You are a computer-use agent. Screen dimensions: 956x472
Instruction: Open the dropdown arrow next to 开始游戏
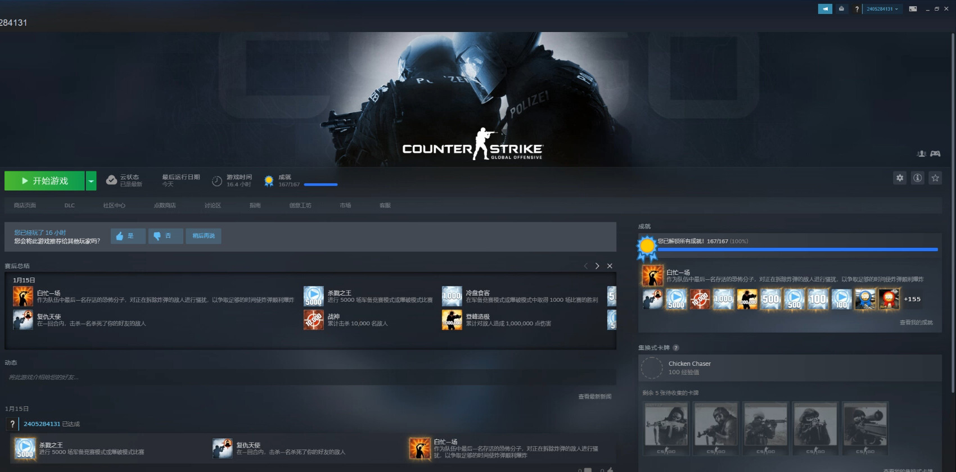tap(91, 181)
